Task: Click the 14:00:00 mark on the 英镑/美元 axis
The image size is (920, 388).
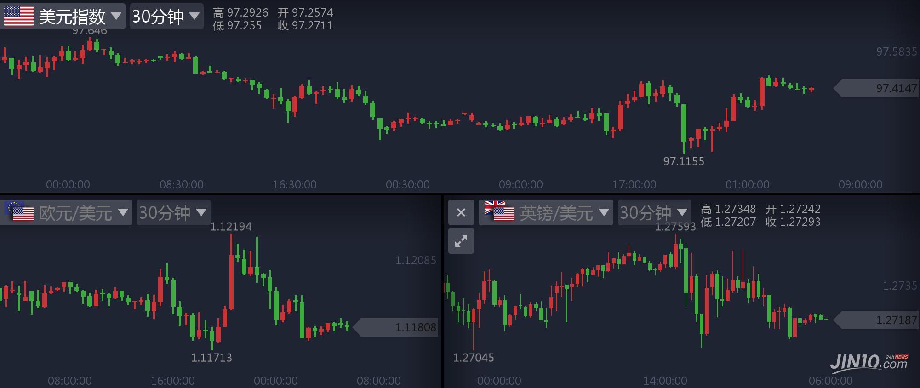Action: (665, 381)
